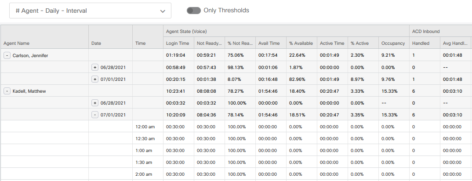The width and height of the screenshot is (472, 181).
Task: Collapse the Kadell, Matthew agent row
Action: coord(7,91)
